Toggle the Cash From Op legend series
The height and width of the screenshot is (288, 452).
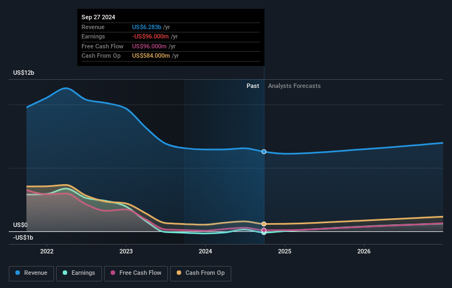[x=200, y=273]
